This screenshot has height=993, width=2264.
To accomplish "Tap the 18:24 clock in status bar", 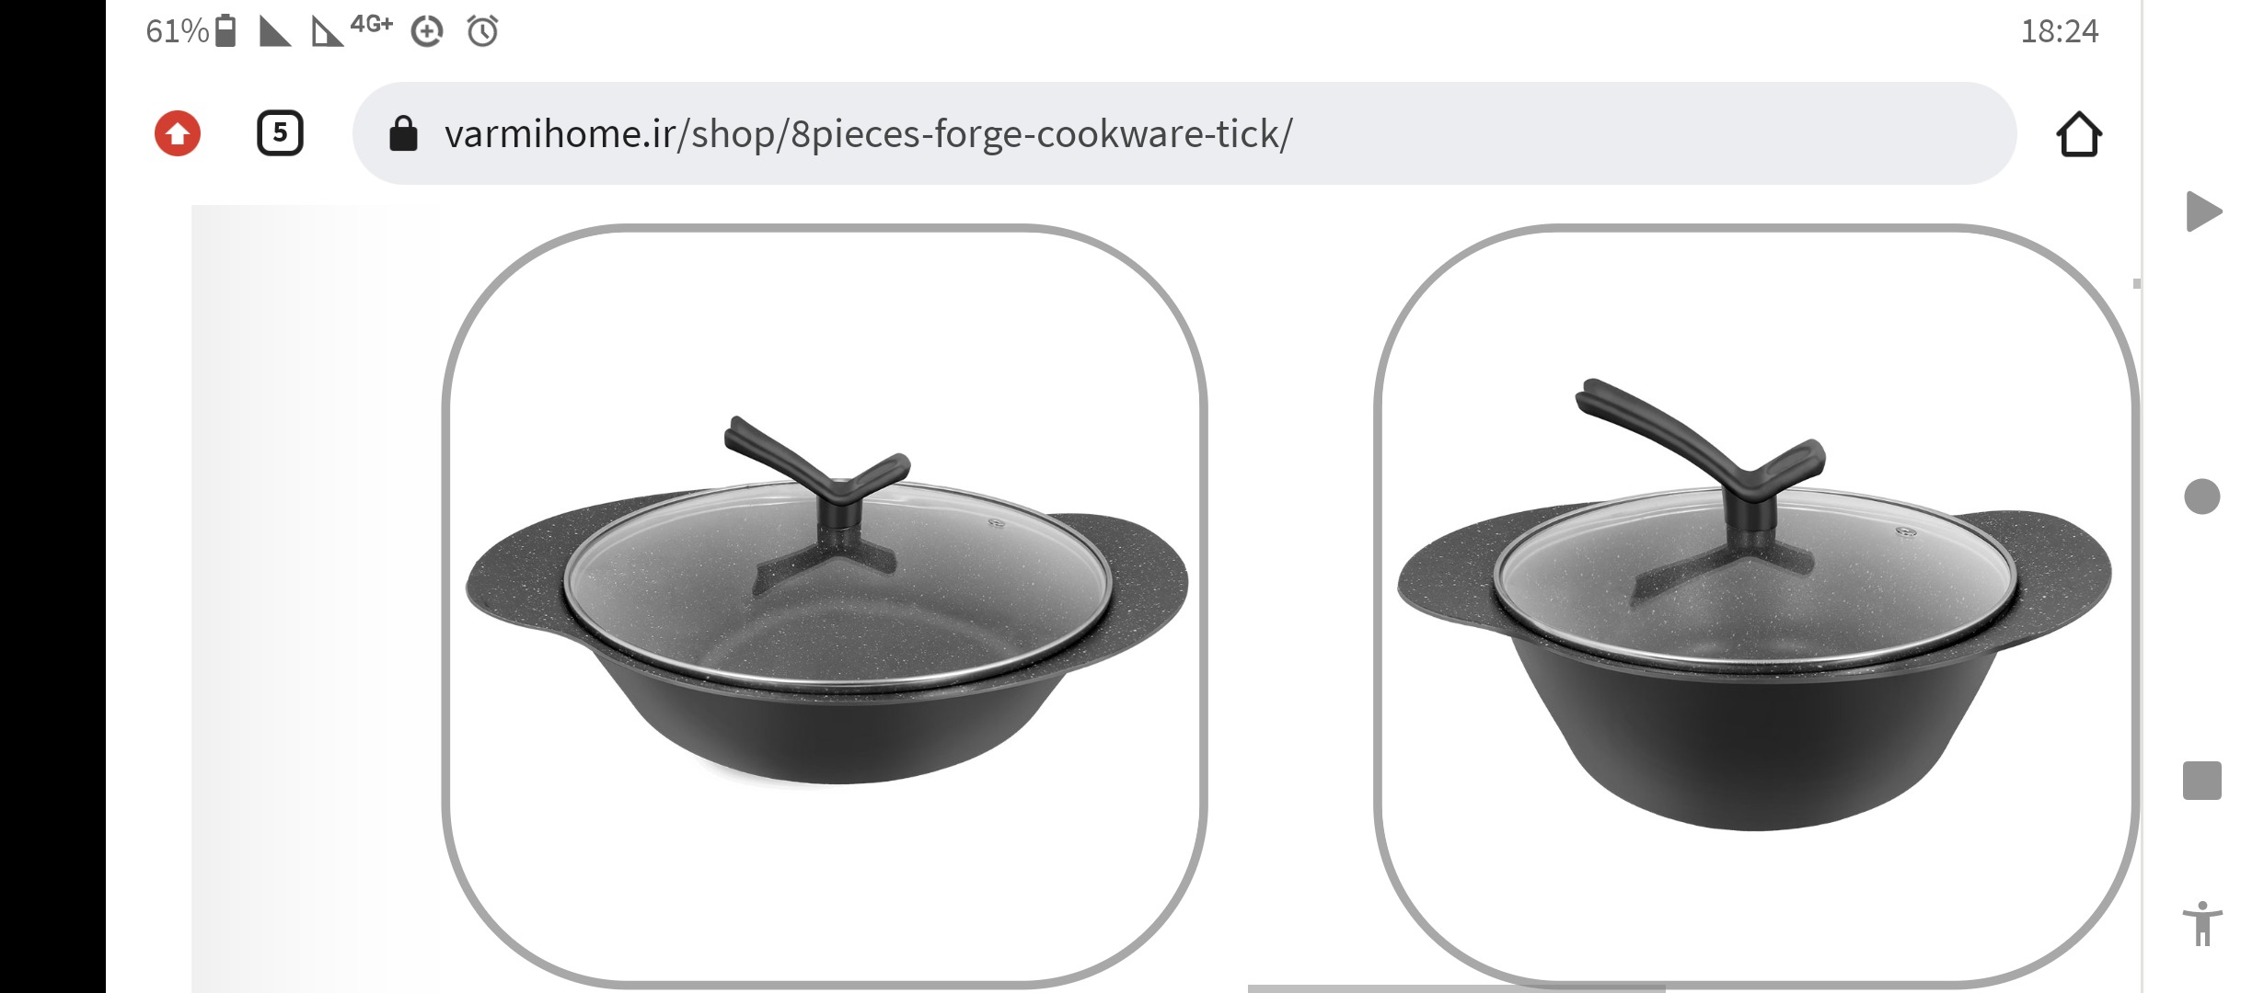I will [x=2059, y=31].
